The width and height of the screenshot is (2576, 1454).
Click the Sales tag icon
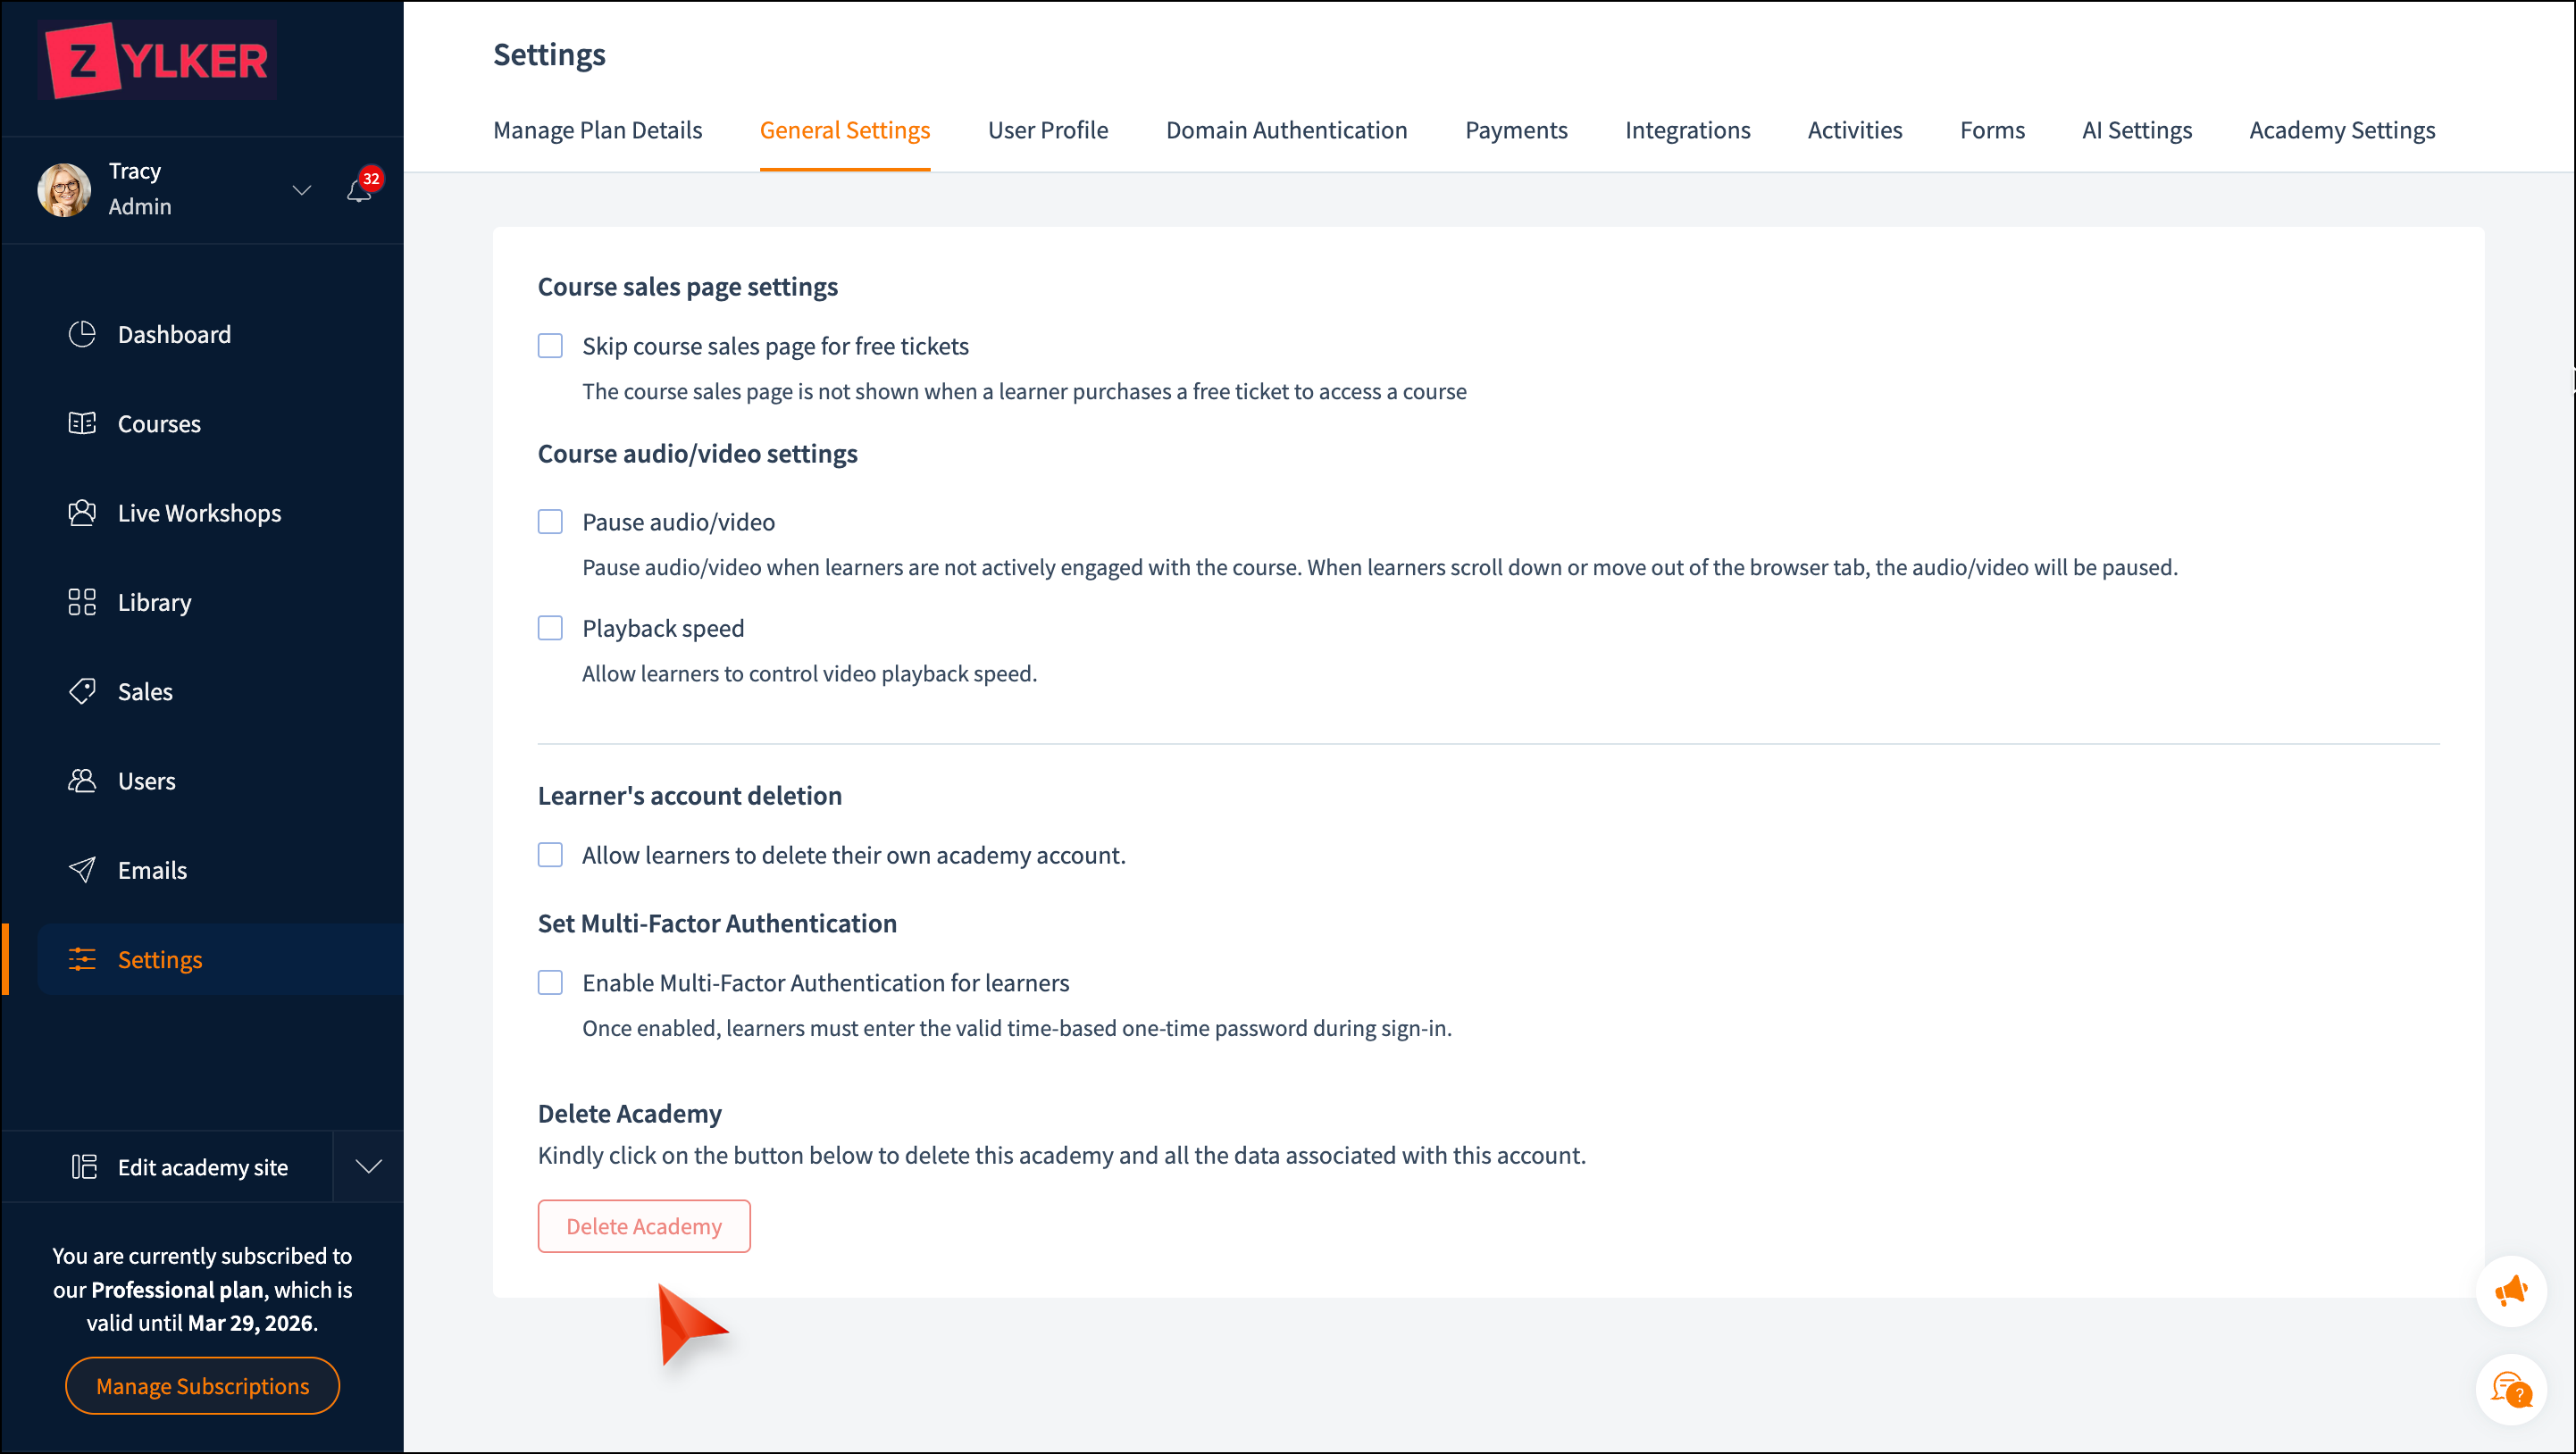click(x=82, y=691)
